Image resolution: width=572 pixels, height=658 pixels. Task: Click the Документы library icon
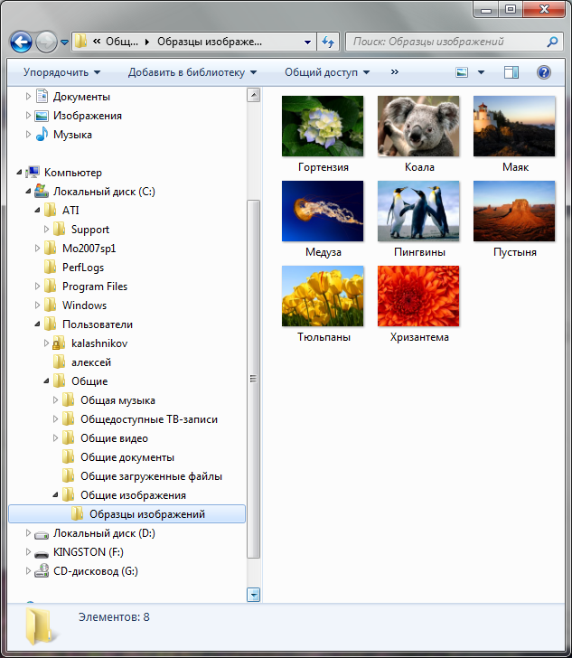[42, 96]
